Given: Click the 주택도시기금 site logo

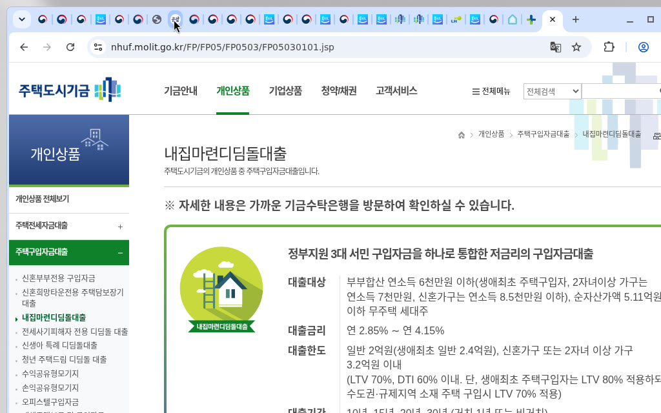Looking at the screenshot, I should (70, 90).
